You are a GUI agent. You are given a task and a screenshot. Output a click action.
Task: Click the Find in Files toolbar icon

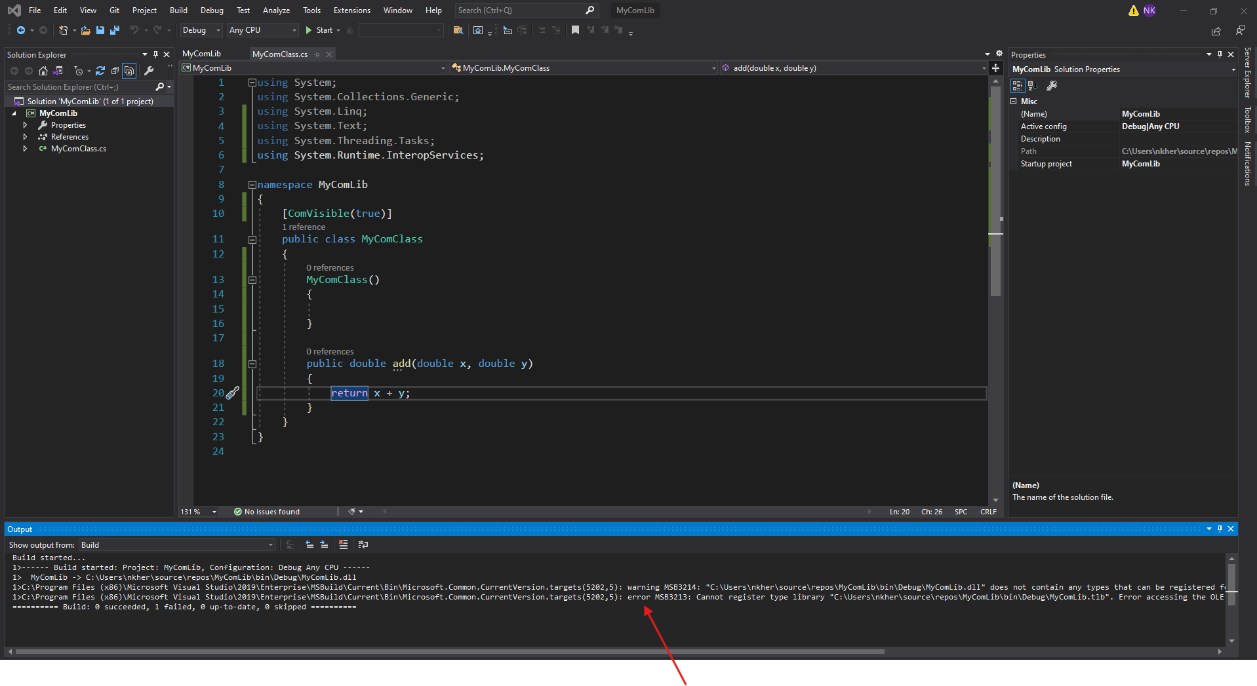[x=458, y=30]
